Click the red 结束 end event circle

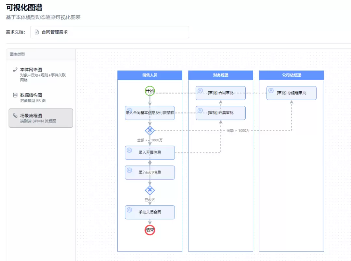click(150, 230)
